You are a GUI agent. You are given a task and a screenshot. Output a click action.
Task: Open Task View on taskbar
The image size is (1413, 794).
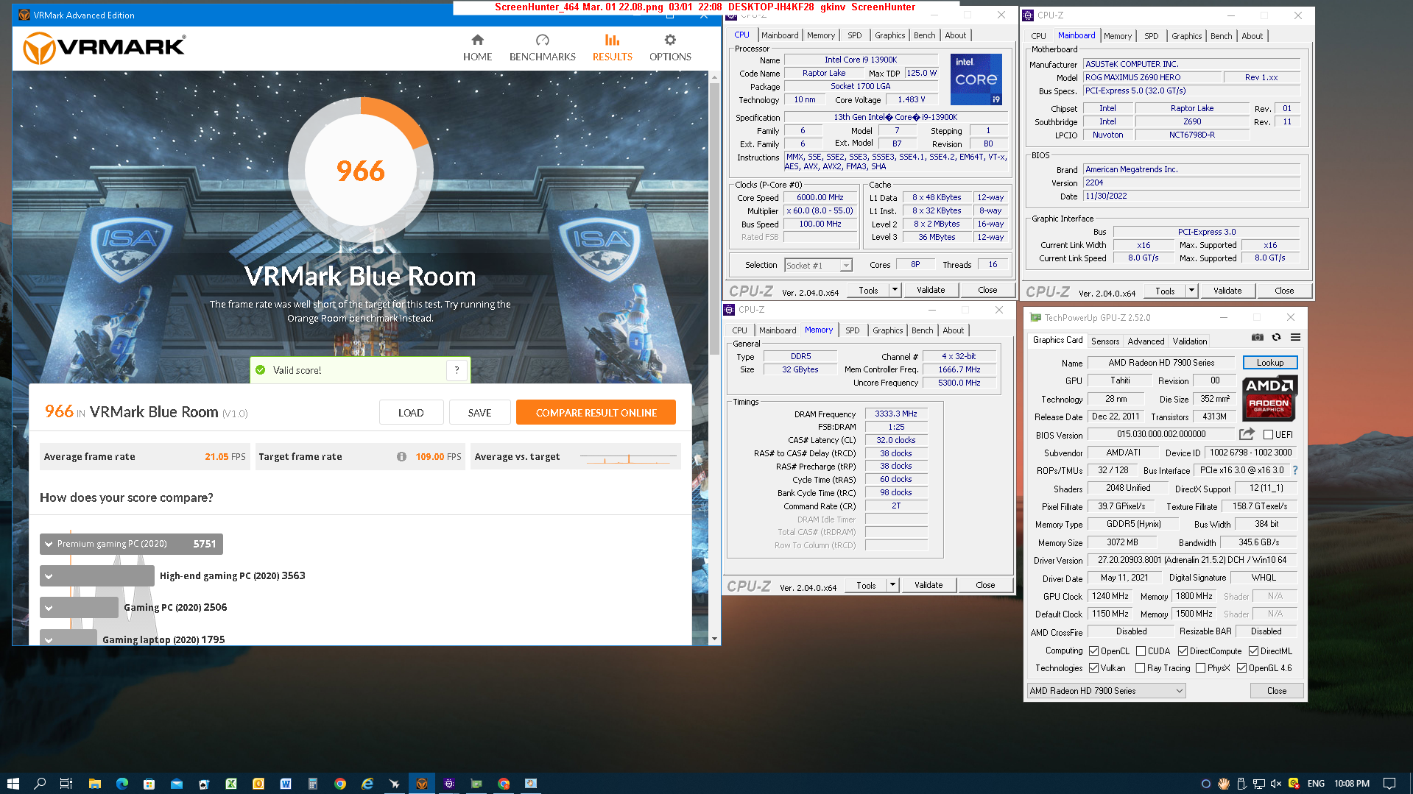click(66, 783)
